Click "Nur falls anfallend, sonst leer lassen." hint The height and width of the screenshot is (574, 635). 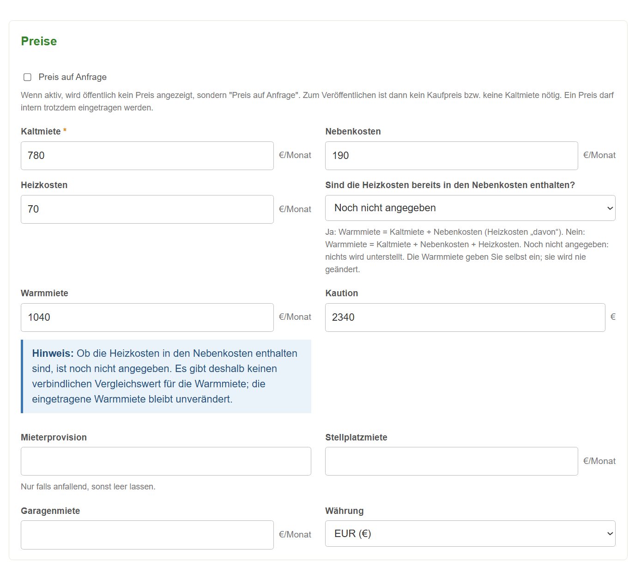click(x=88, y=487)
